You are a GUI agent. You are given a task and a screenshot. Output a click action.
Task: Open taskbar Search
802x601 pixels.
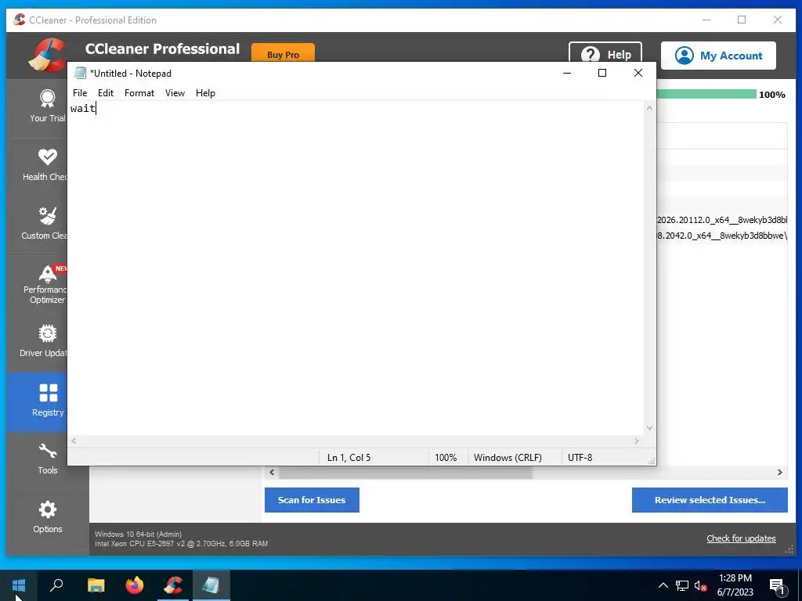56,585
